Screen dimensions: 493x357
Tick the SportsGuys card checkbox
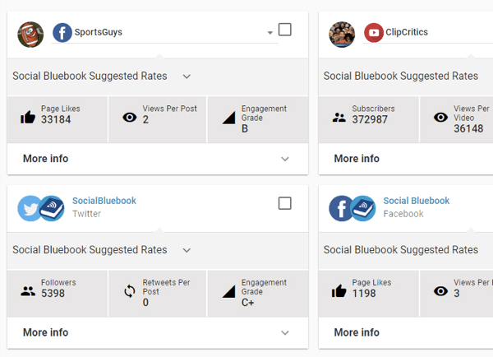[285, 30]
